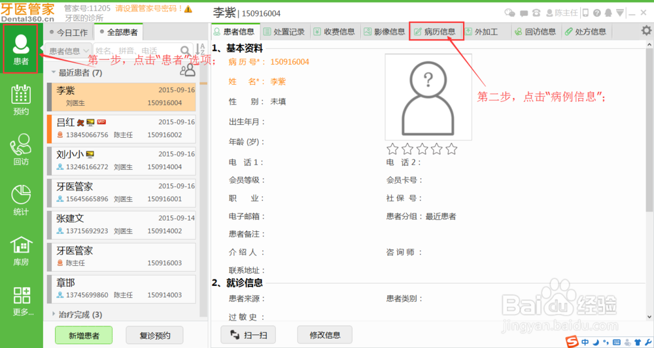
Task: Click the QQ penguin icon
Action: (608, 13)
